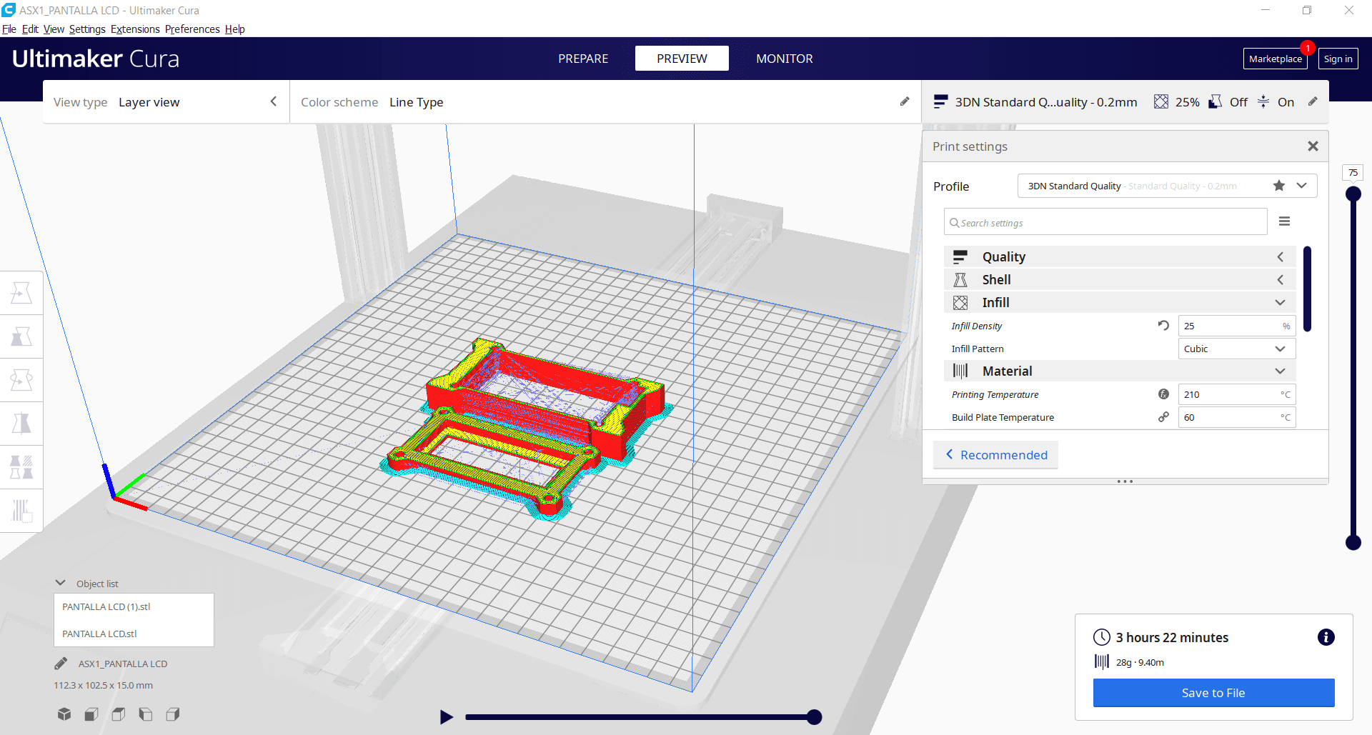Screen dimensions: 1372x735
Task: Collapse the Material settings category
Action: point(1119,371)
